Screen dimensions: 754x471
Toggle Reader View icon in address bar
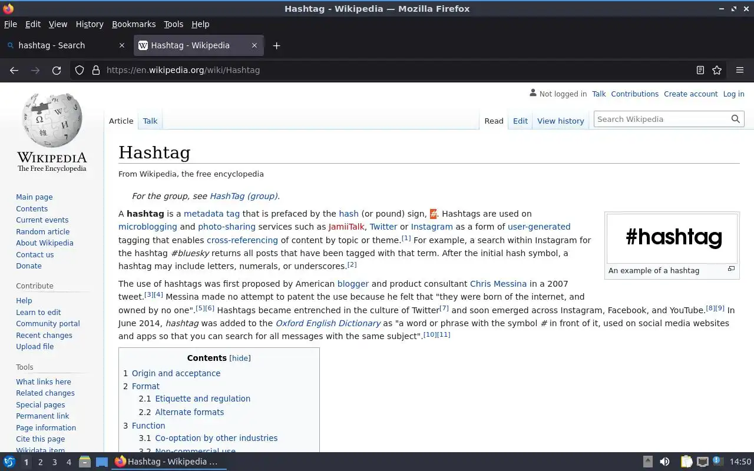point(700,70)
